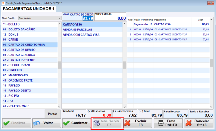
Task: Click down arrow of installments grid scrollbar
Action: [x=211, y=107]
